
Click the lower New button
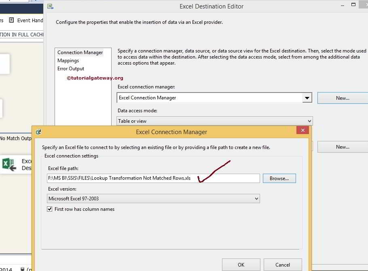coord(343,147)
